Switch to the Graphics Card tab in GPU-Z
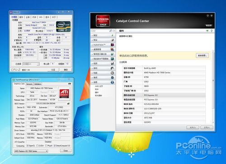226x164 pixels. click(x=19, y=84)
